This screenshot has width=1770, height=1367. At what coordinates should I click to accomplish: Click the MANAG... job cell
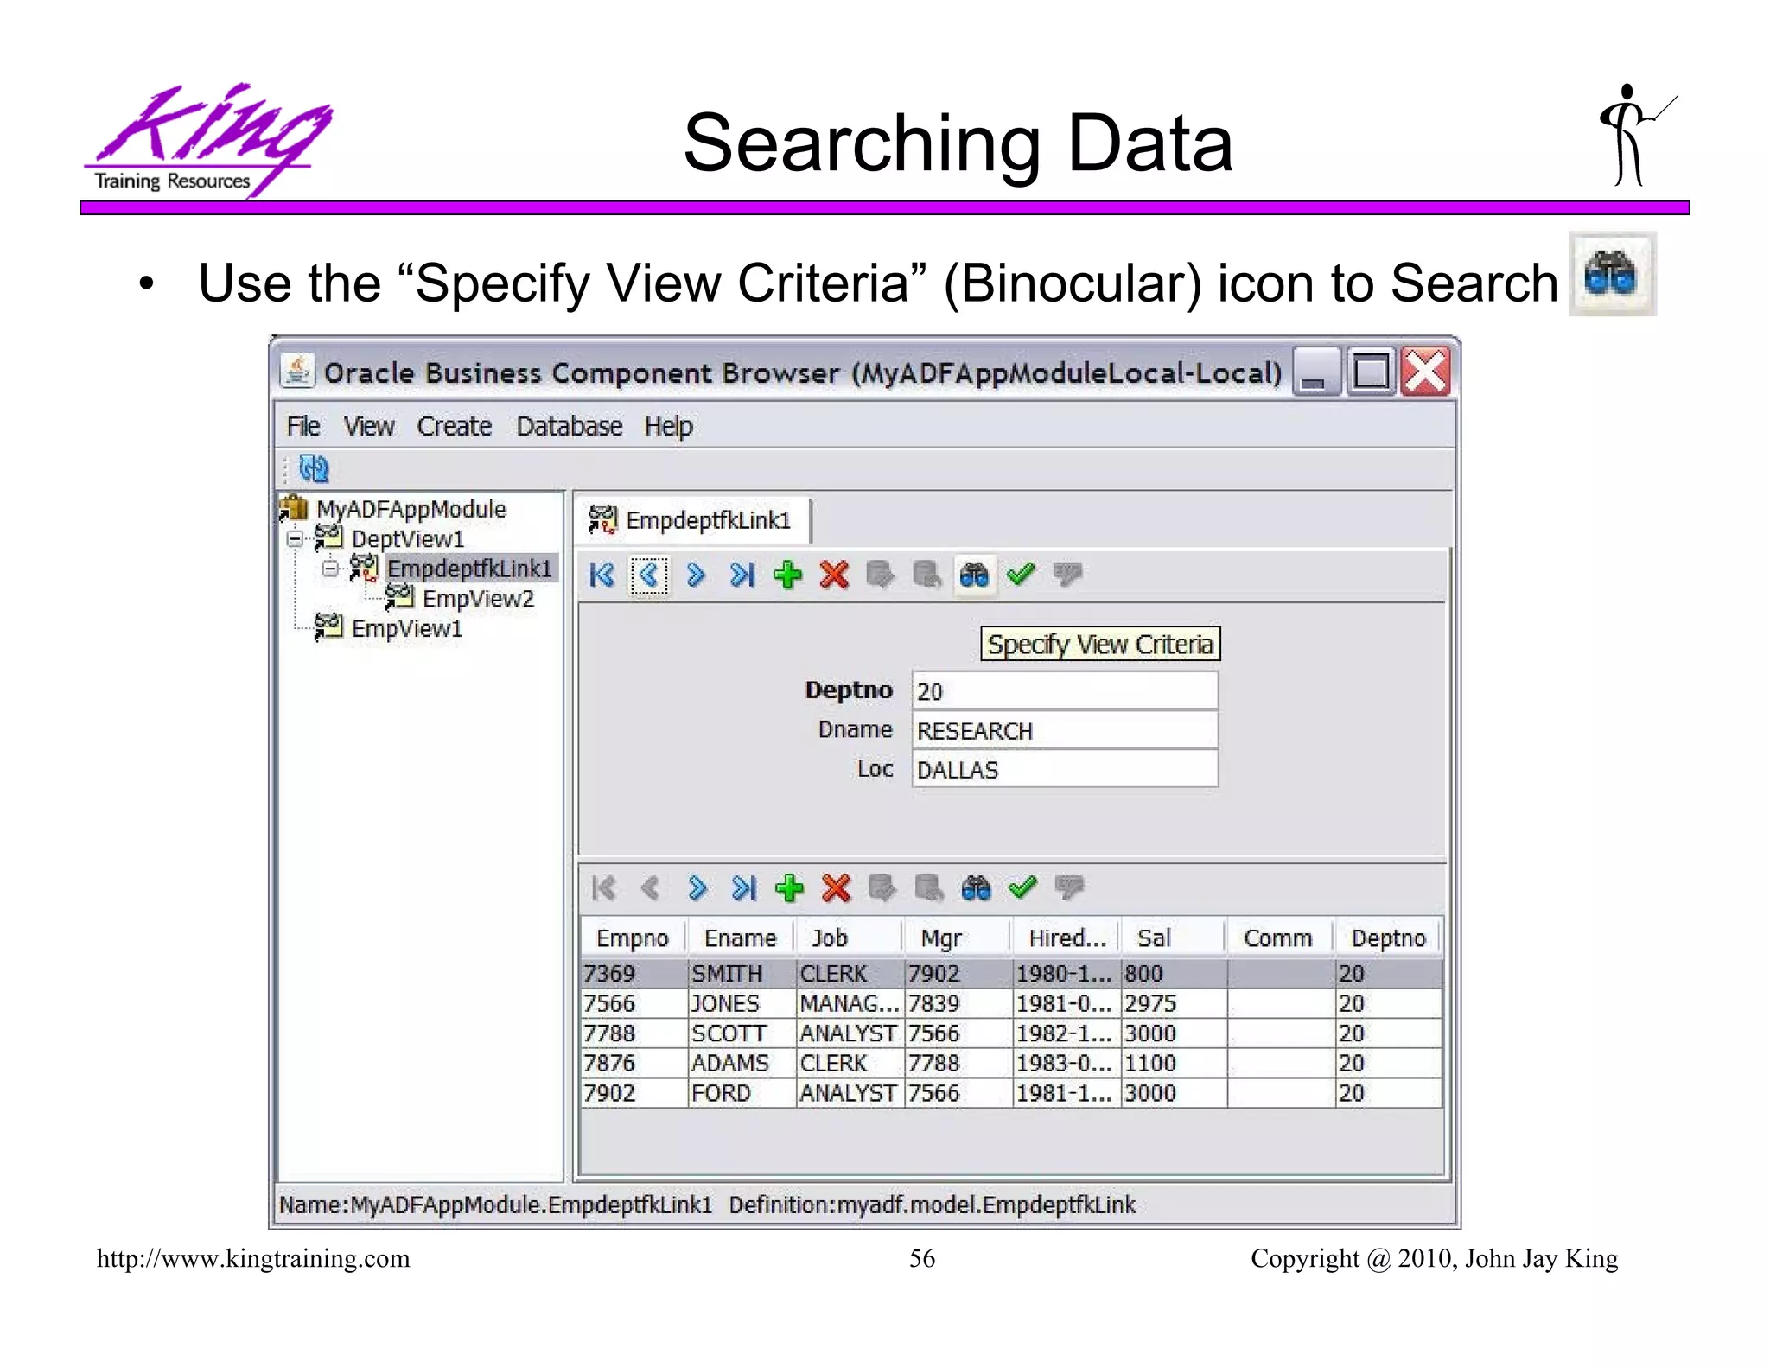click(x=850, y=1004)
